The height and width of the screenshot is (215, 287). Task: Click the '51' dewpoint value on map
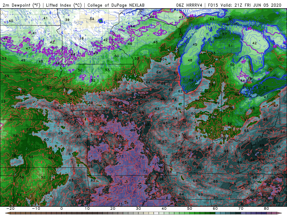coord(230,46)
